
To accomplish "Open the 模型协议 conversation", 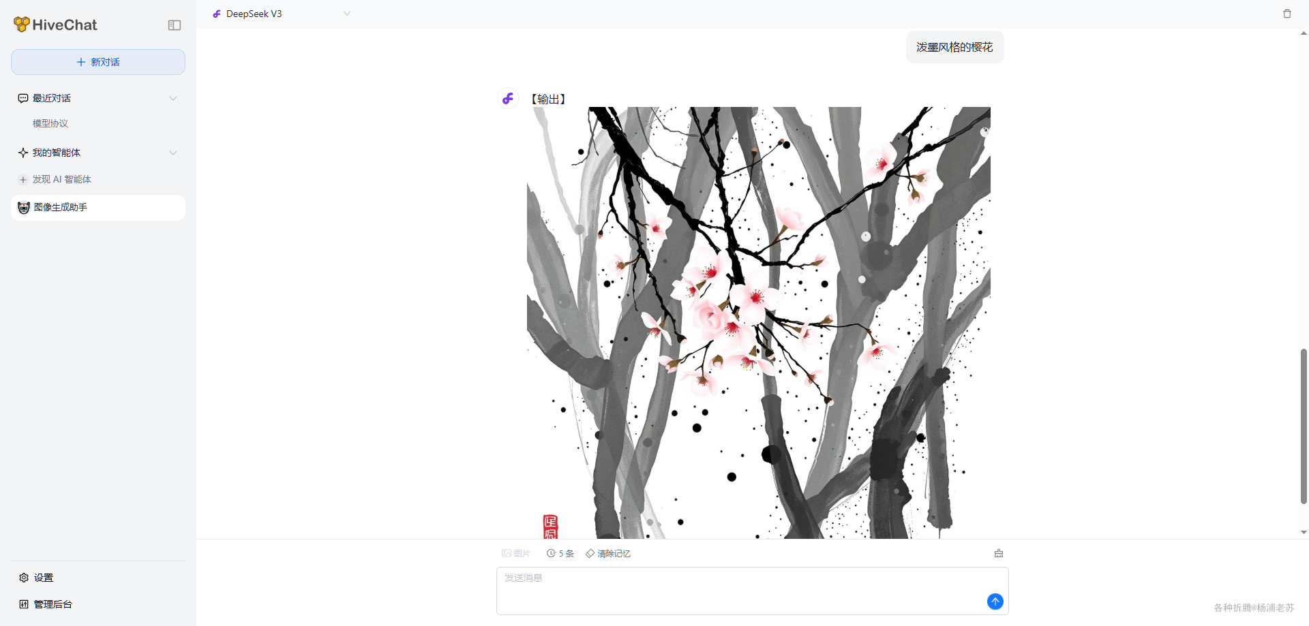I will tap(50, 123).
